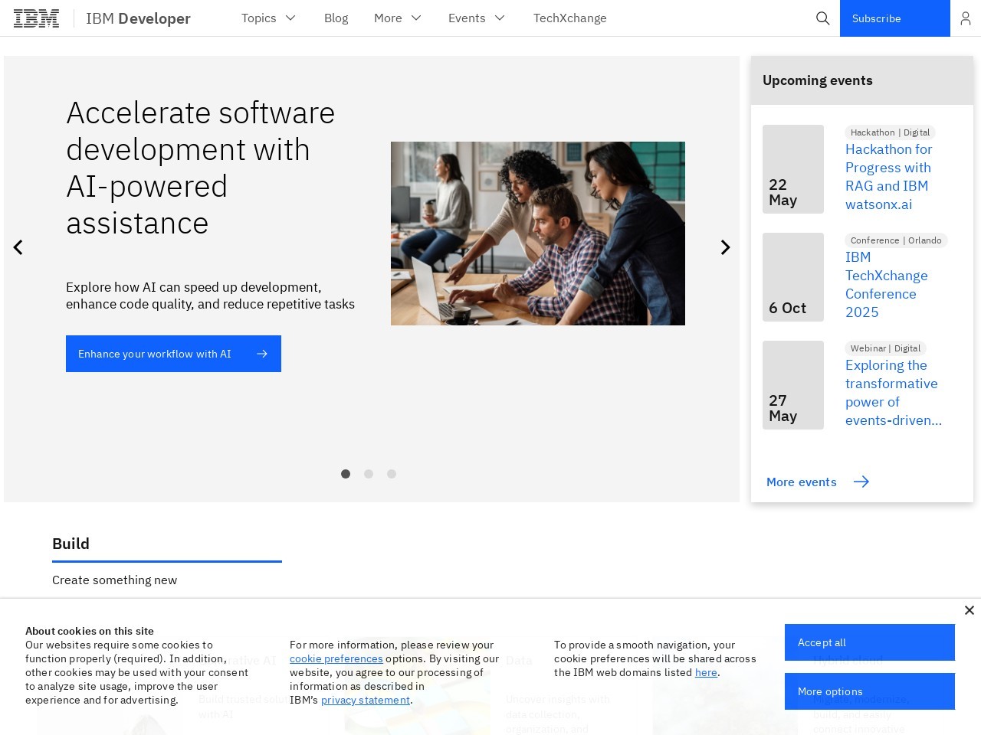Image resolution: width=981 pixels, height=735 pixels.
Task: Open the Events dropdown menu
Action: [x=476, y=18]
